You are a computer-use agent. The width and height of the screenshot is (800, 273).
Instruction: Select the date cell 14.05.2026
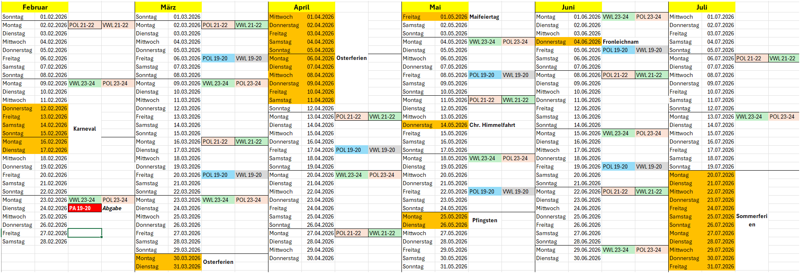click(x=454, y=125)
